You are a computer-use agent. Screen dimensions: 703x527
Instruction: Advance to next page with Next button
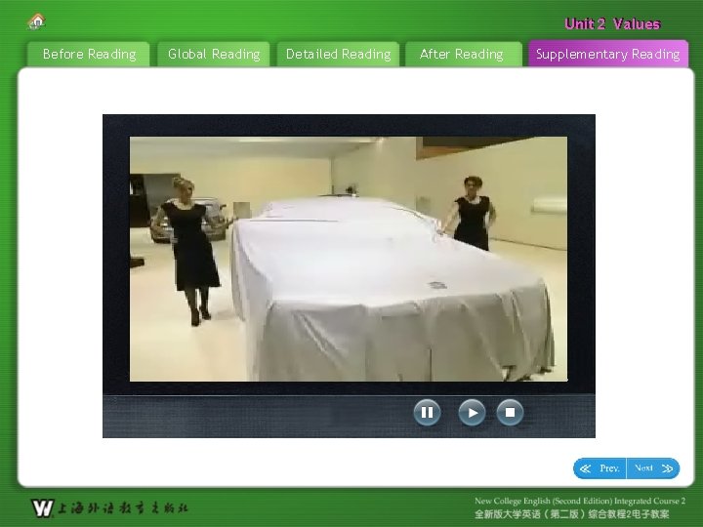(653, 468)
